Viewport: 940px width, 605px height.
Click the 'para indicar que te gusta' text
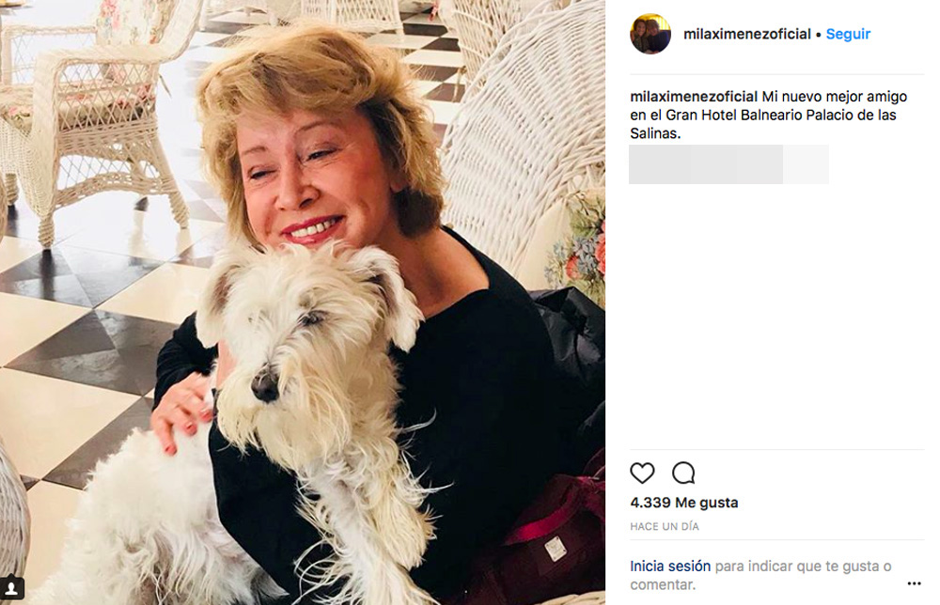803,566
